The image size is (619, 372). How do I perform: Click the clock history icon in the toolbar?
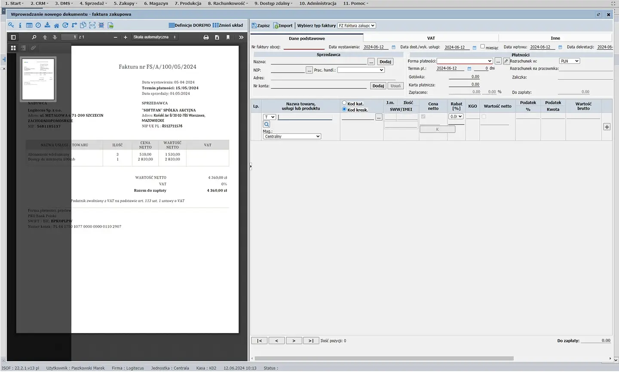(38, 25)
